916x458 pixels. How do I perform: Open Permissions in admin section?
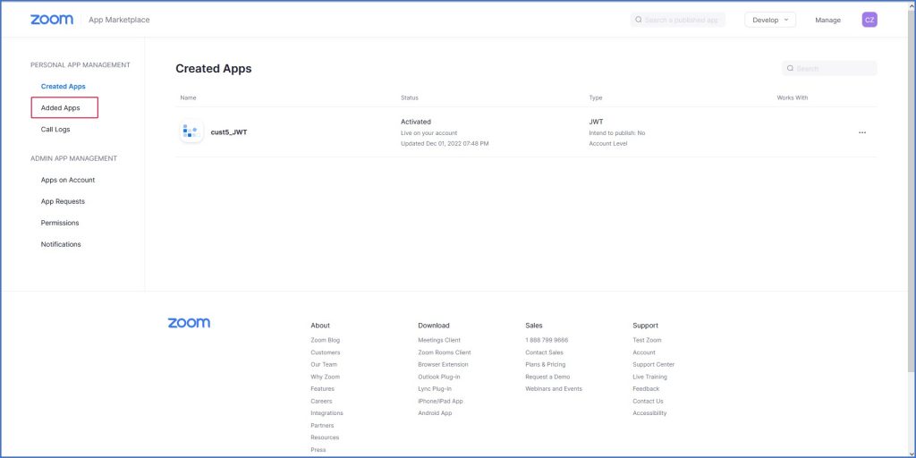click(60, 223)
